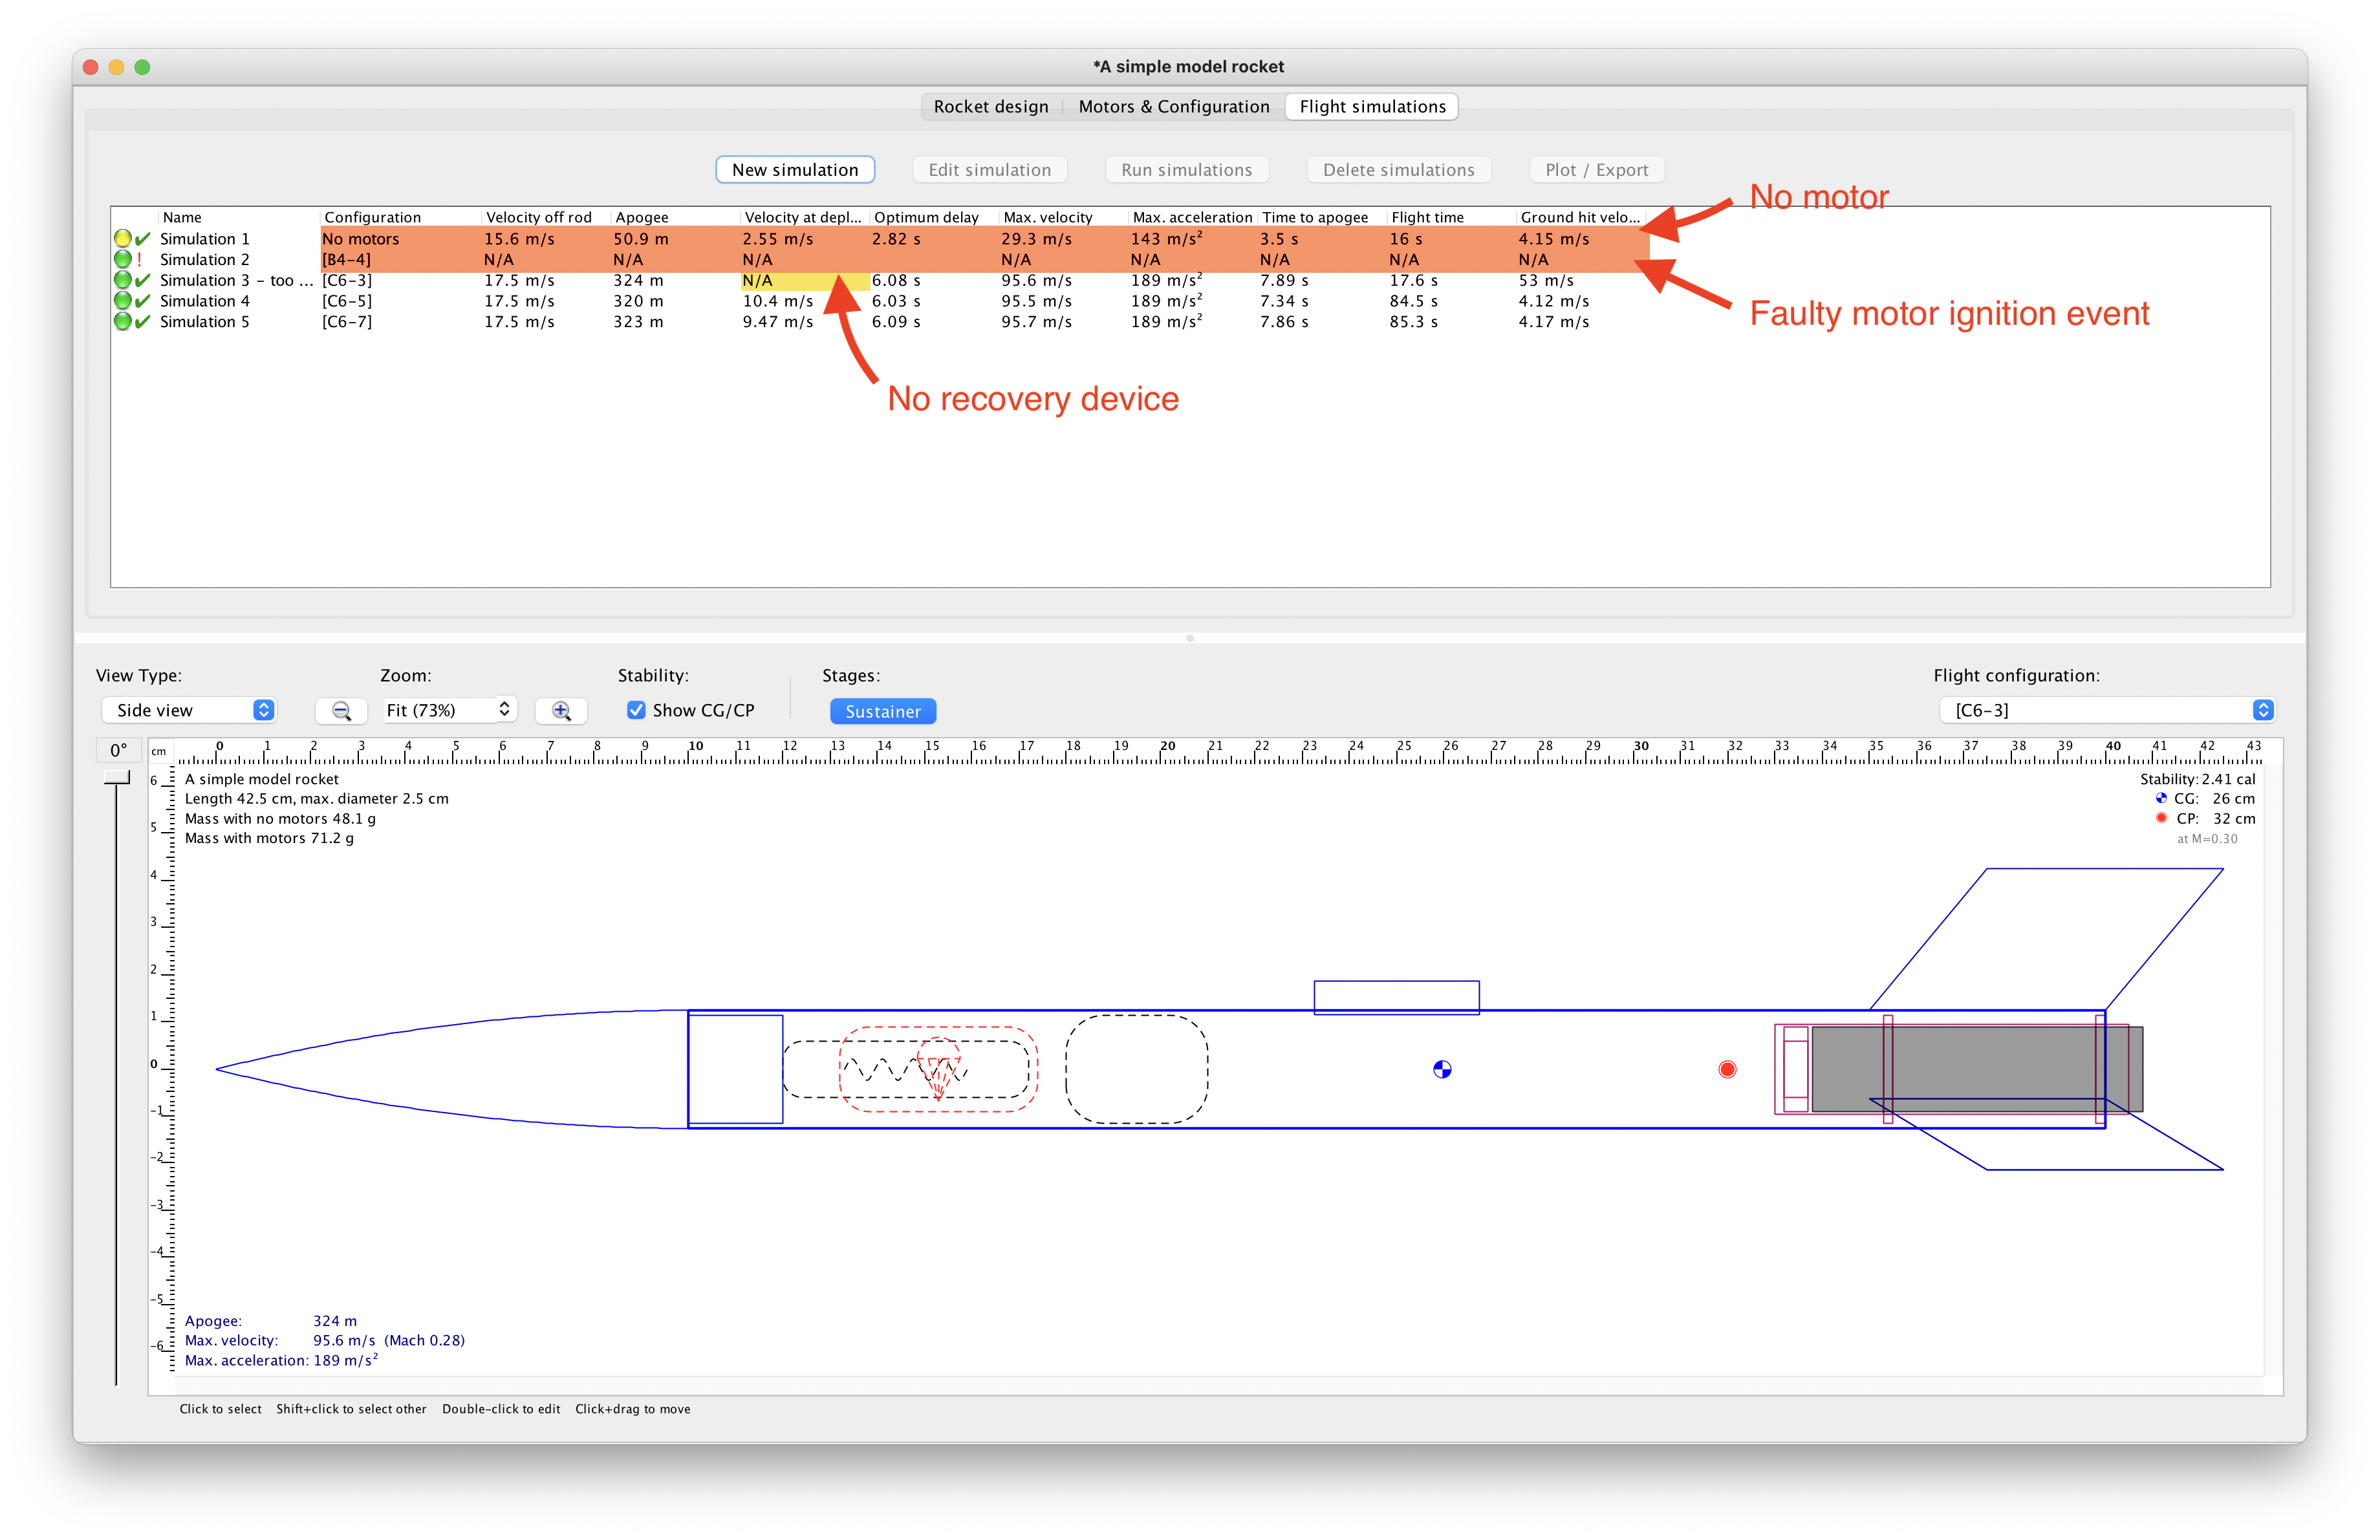This screenshot has width=2380, height=1540.
Task: Click the Delete simulations button
Action: pyautogui.click(x=1398, y=169)
